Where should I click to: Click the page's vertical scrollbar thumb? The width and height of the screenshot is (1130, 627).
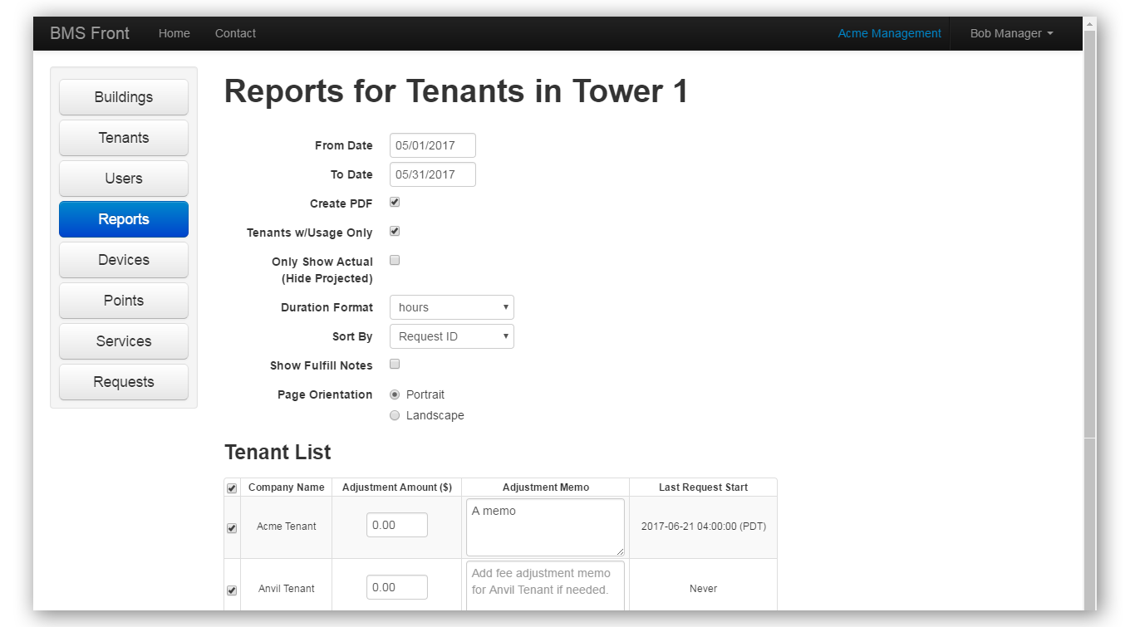click(1090, 234)
